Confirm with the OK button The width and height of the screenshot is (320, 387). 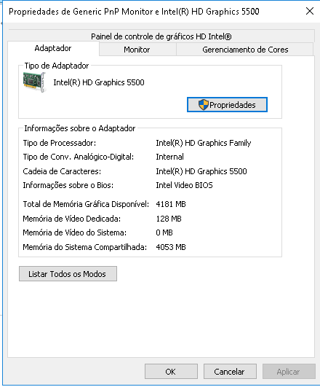pyautogui.click(x=171, y=372)
